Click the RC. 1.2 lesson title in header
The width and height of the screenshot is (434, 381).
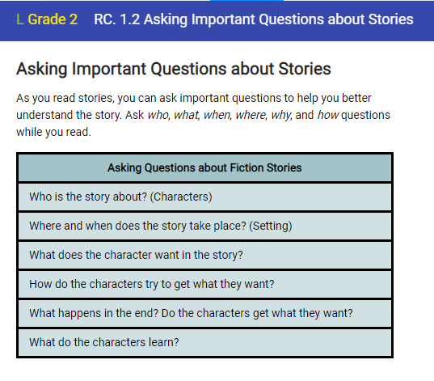coord(254,19)
